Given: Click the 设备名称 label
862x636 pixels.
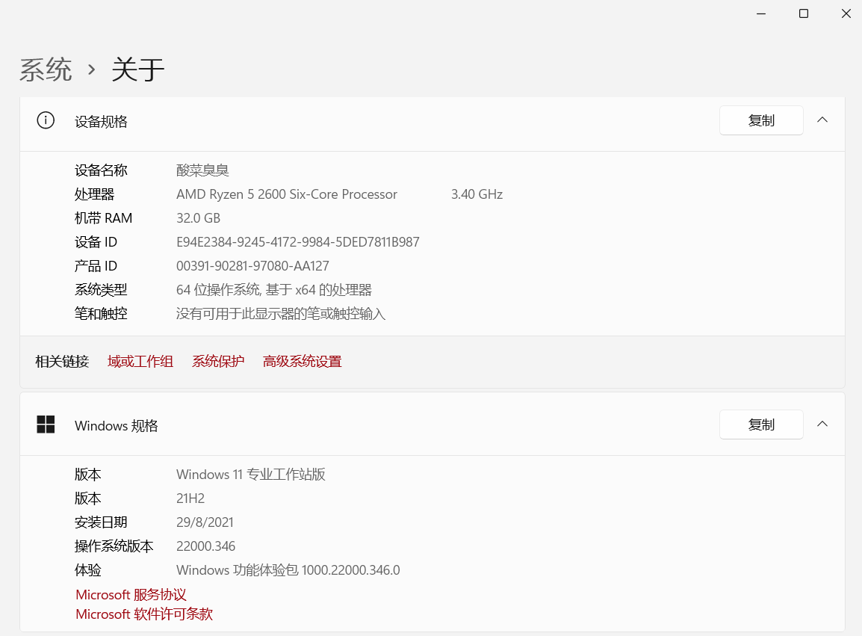Looking at the screenshot, I should 101,170.
